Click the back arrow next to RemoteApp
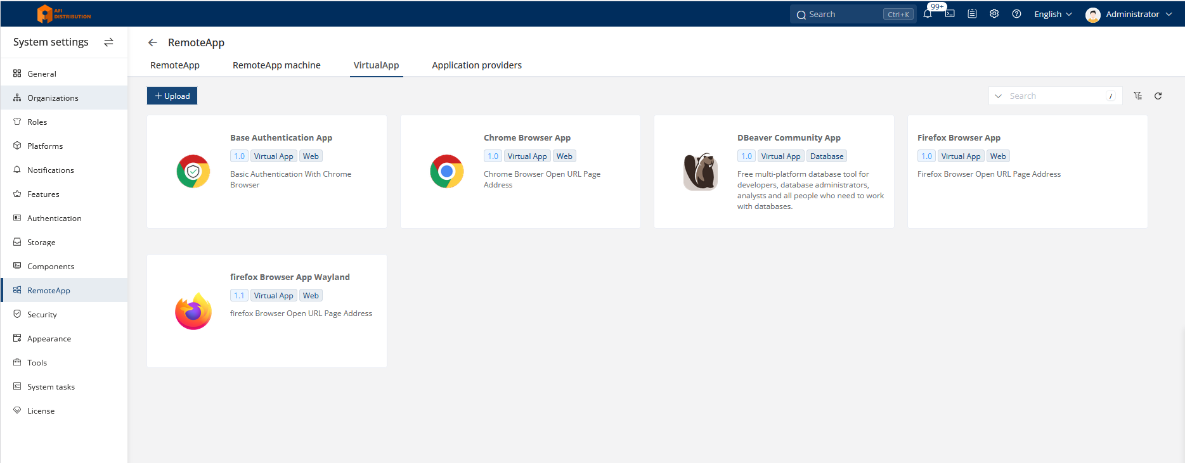The image size is (1185, 463). (x=152, y=42)
